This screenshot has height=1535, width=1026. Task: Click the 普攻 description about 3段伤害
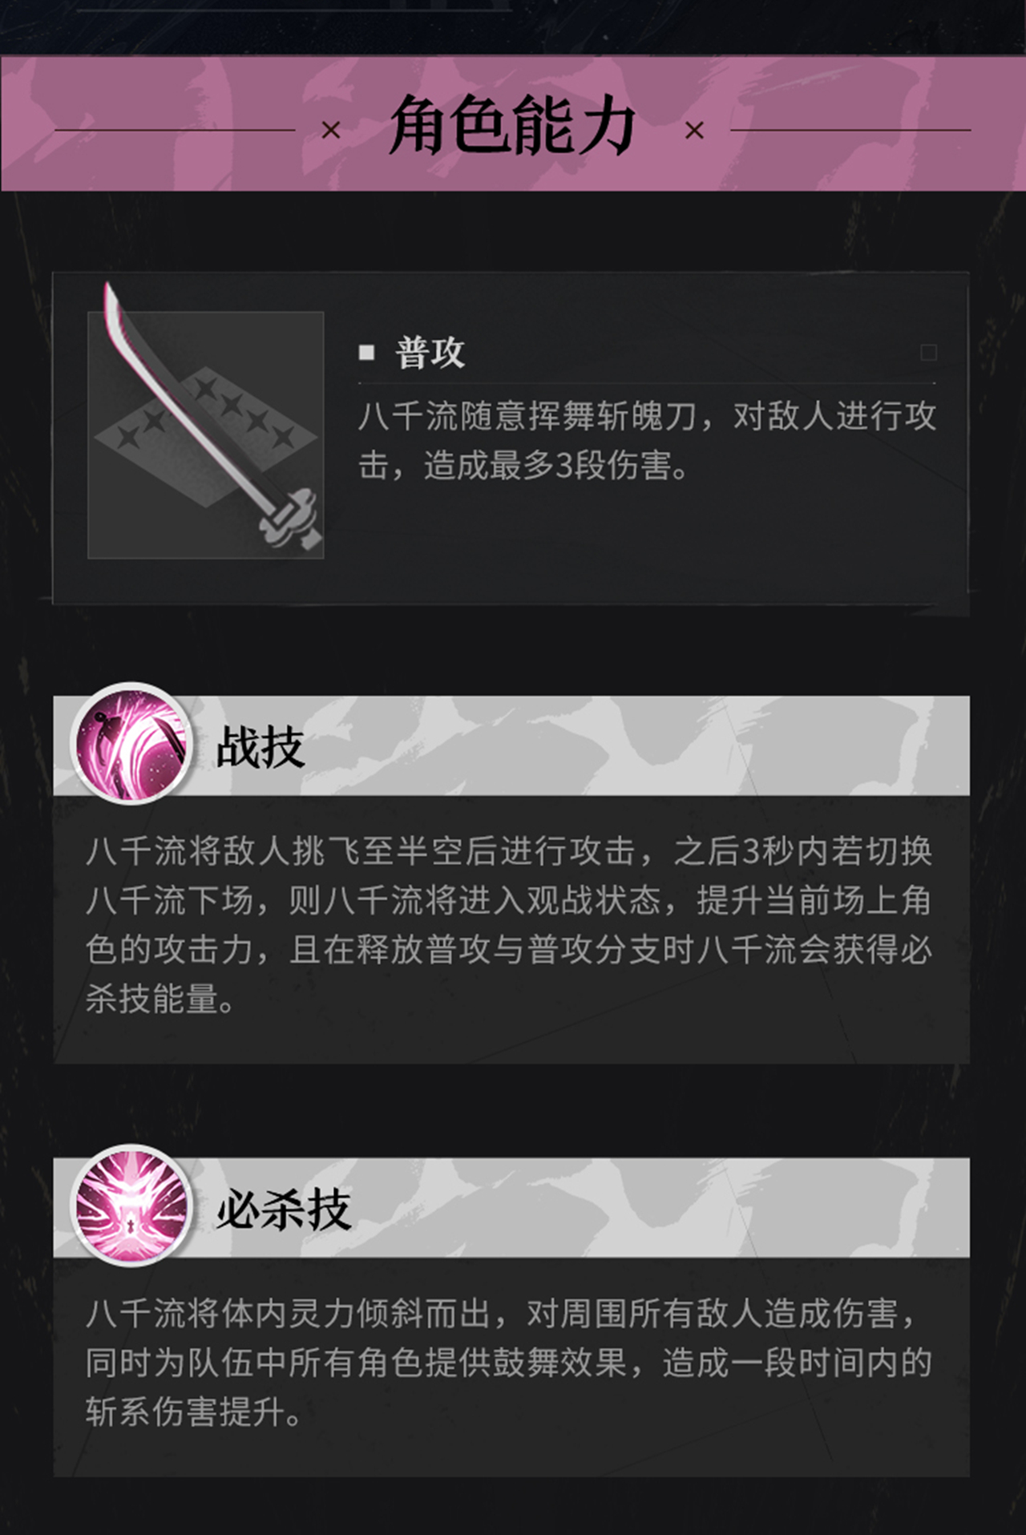click(647, 441)
